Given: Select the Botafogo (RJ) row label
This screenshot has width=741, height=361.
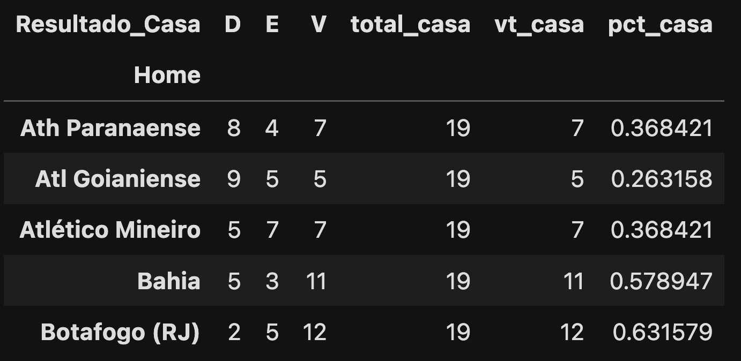Looking at the screenshot, I should tap(120, 332).
